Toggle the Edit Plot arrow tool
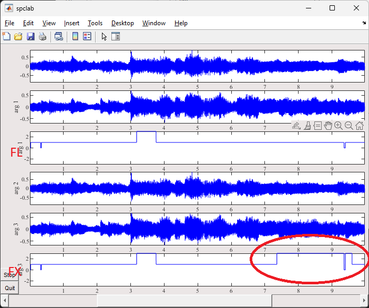 [104, 36]
